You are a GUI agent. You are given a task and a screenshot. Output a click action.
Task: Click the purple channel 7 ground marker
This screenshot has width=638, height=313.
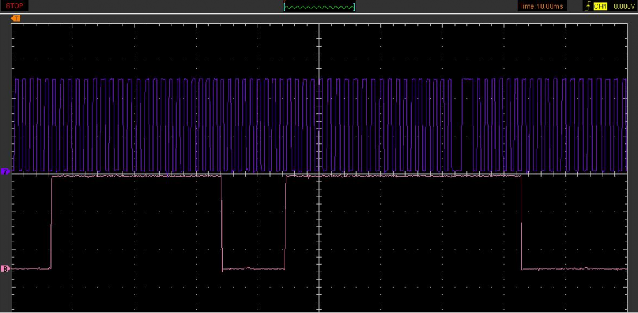point(5,172)
